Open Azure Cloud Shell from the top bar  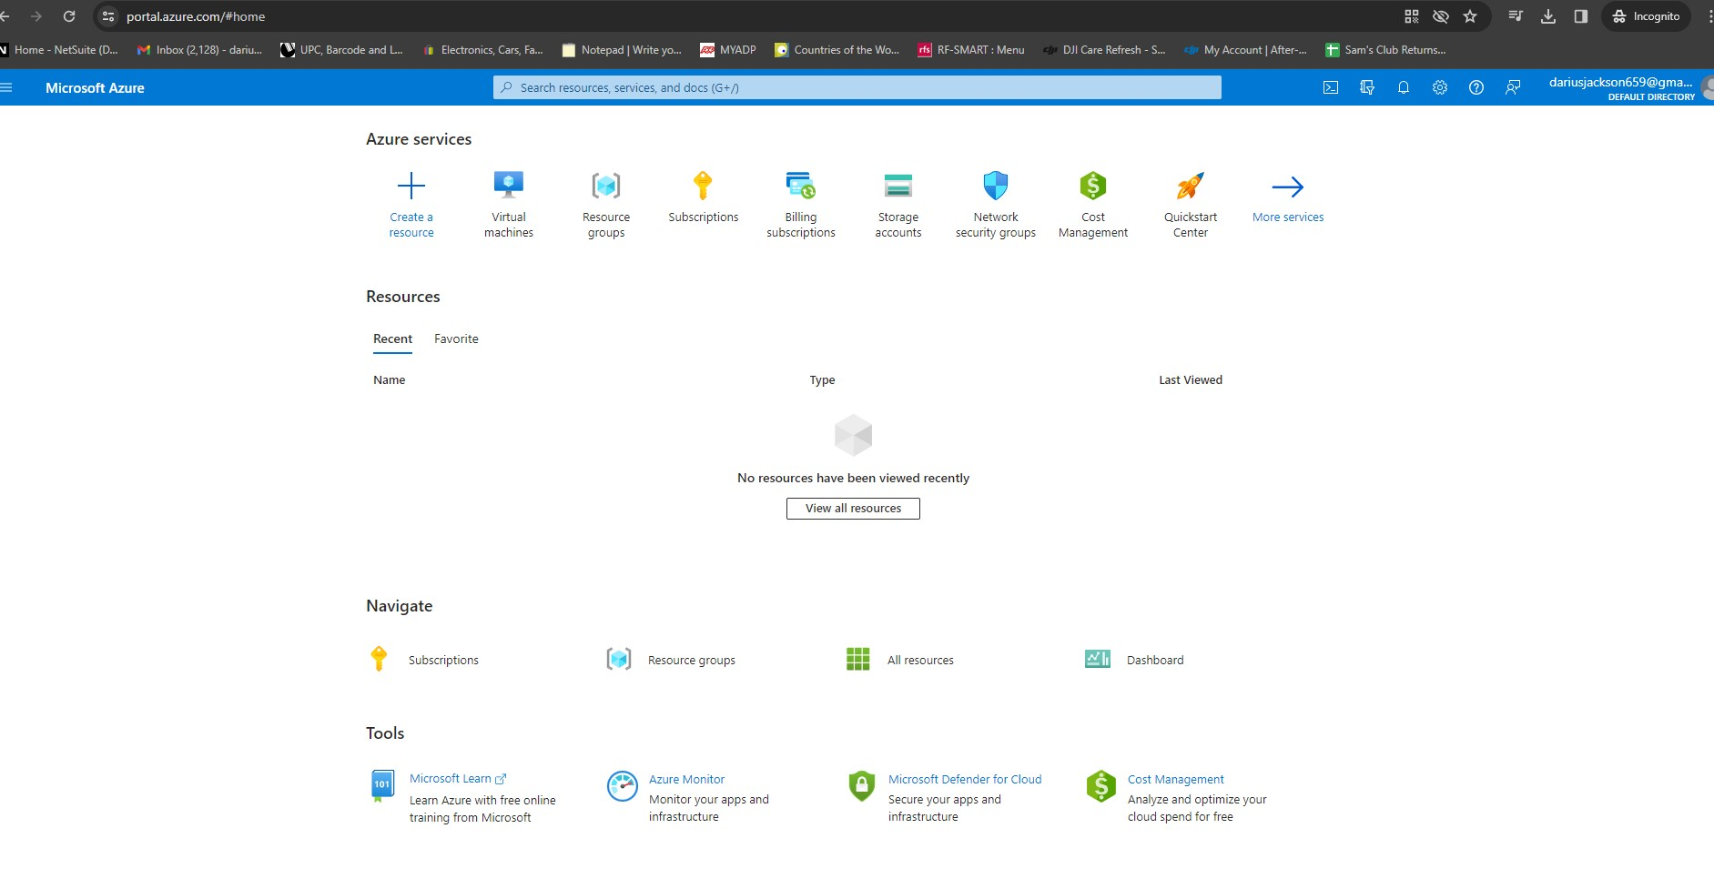[1332, 87]
